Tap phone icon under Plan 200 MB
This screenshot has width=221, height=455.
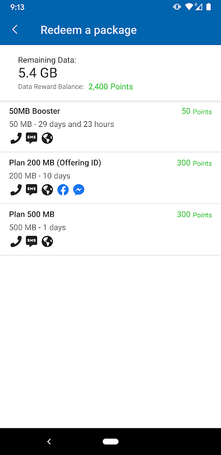point(16,190)
